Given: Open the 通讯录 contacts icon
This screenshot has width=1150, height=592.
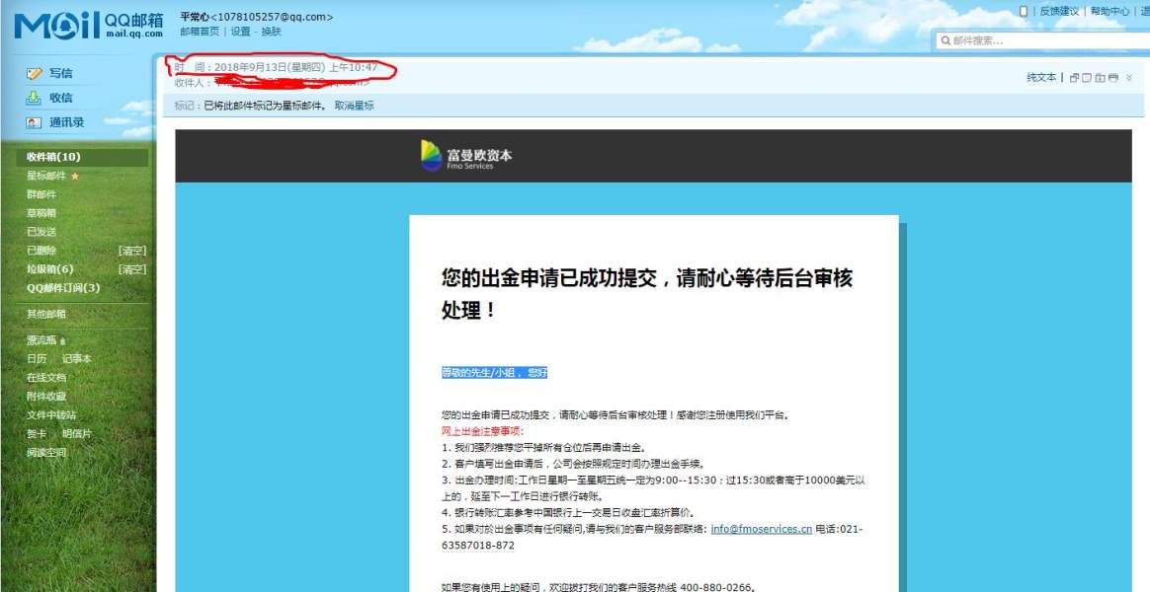Looking at the screenshot, I should pyautogui.click(x=35, y=122).
